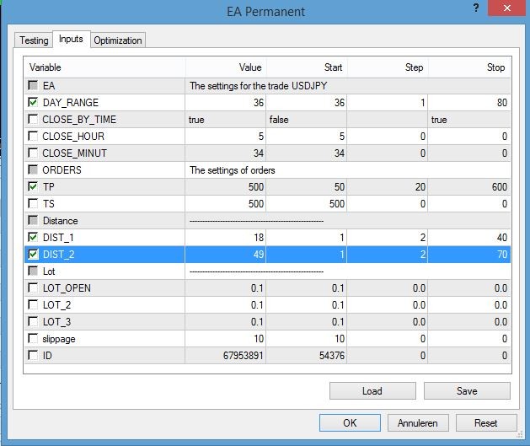The image size is (530, 446).
Task: Select the DIST_2 row label
Action: click(x=58, y=255)
